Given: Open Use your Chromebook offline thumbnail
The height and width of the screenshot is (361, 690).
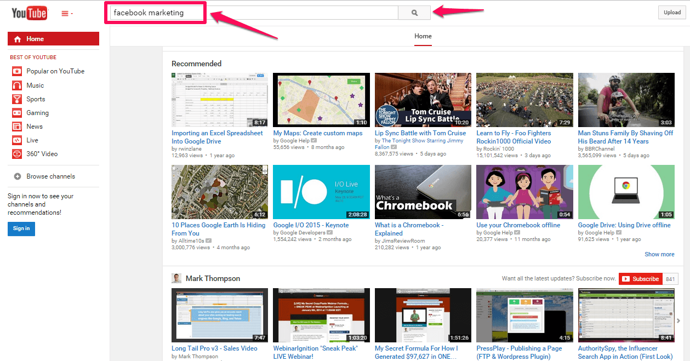Looking at the screenshot, I should (524, 192).
